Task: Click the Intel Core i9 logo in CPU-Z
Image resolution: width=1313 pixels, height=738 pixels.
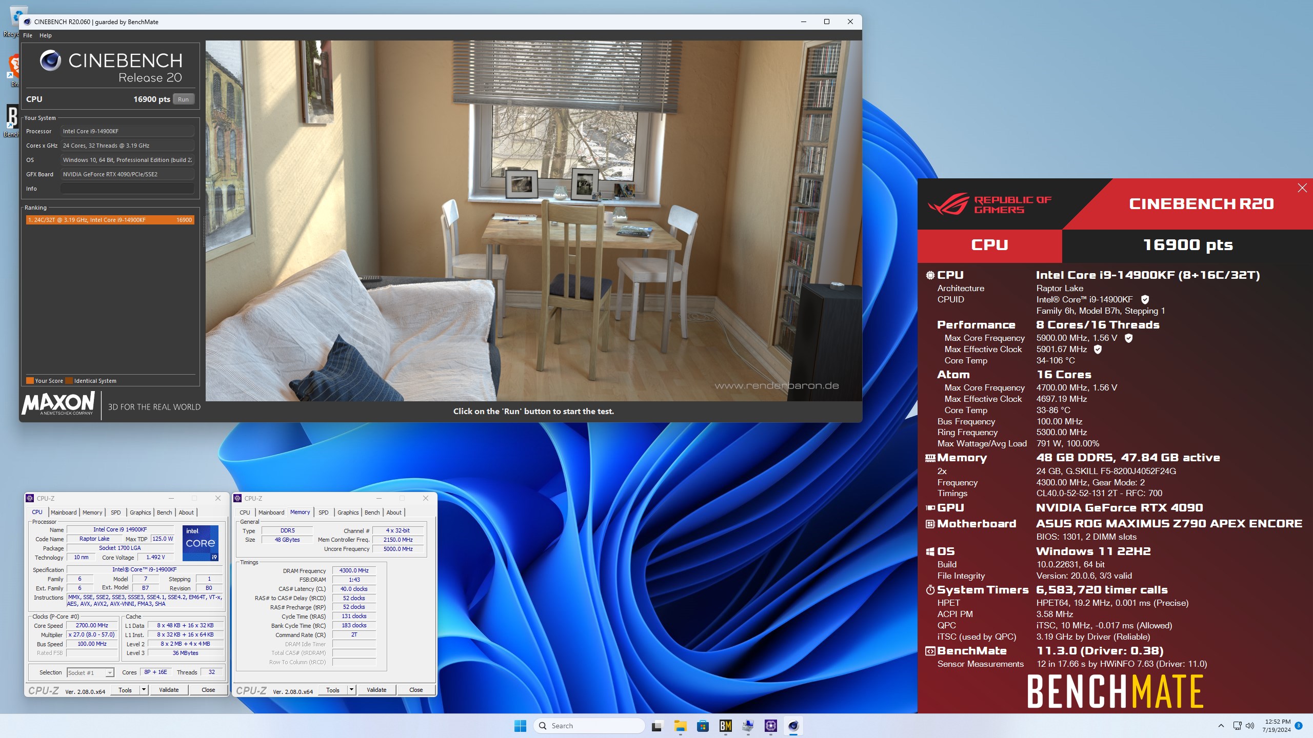Action: pyautogui.click(x=201, y=543)
